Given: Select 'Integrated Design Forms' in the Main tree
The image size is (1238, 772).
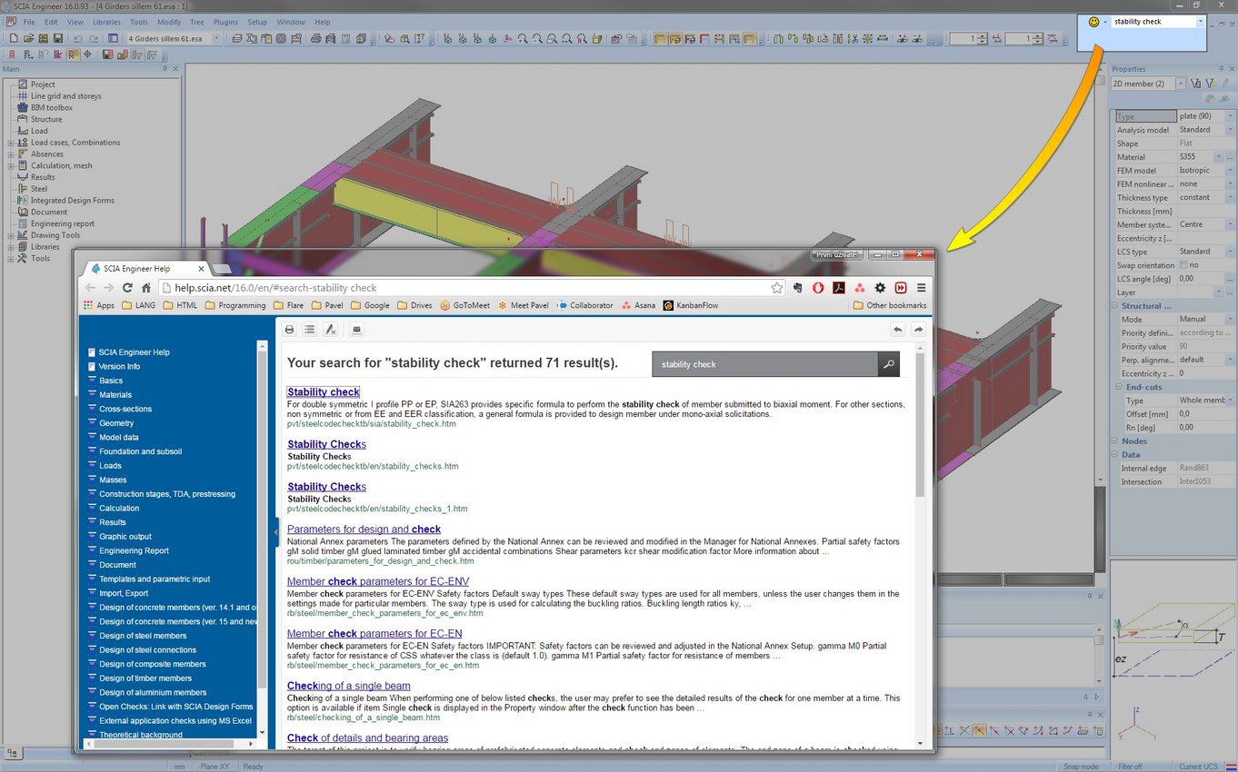Looking at the screenshot, I should point(73,201).
